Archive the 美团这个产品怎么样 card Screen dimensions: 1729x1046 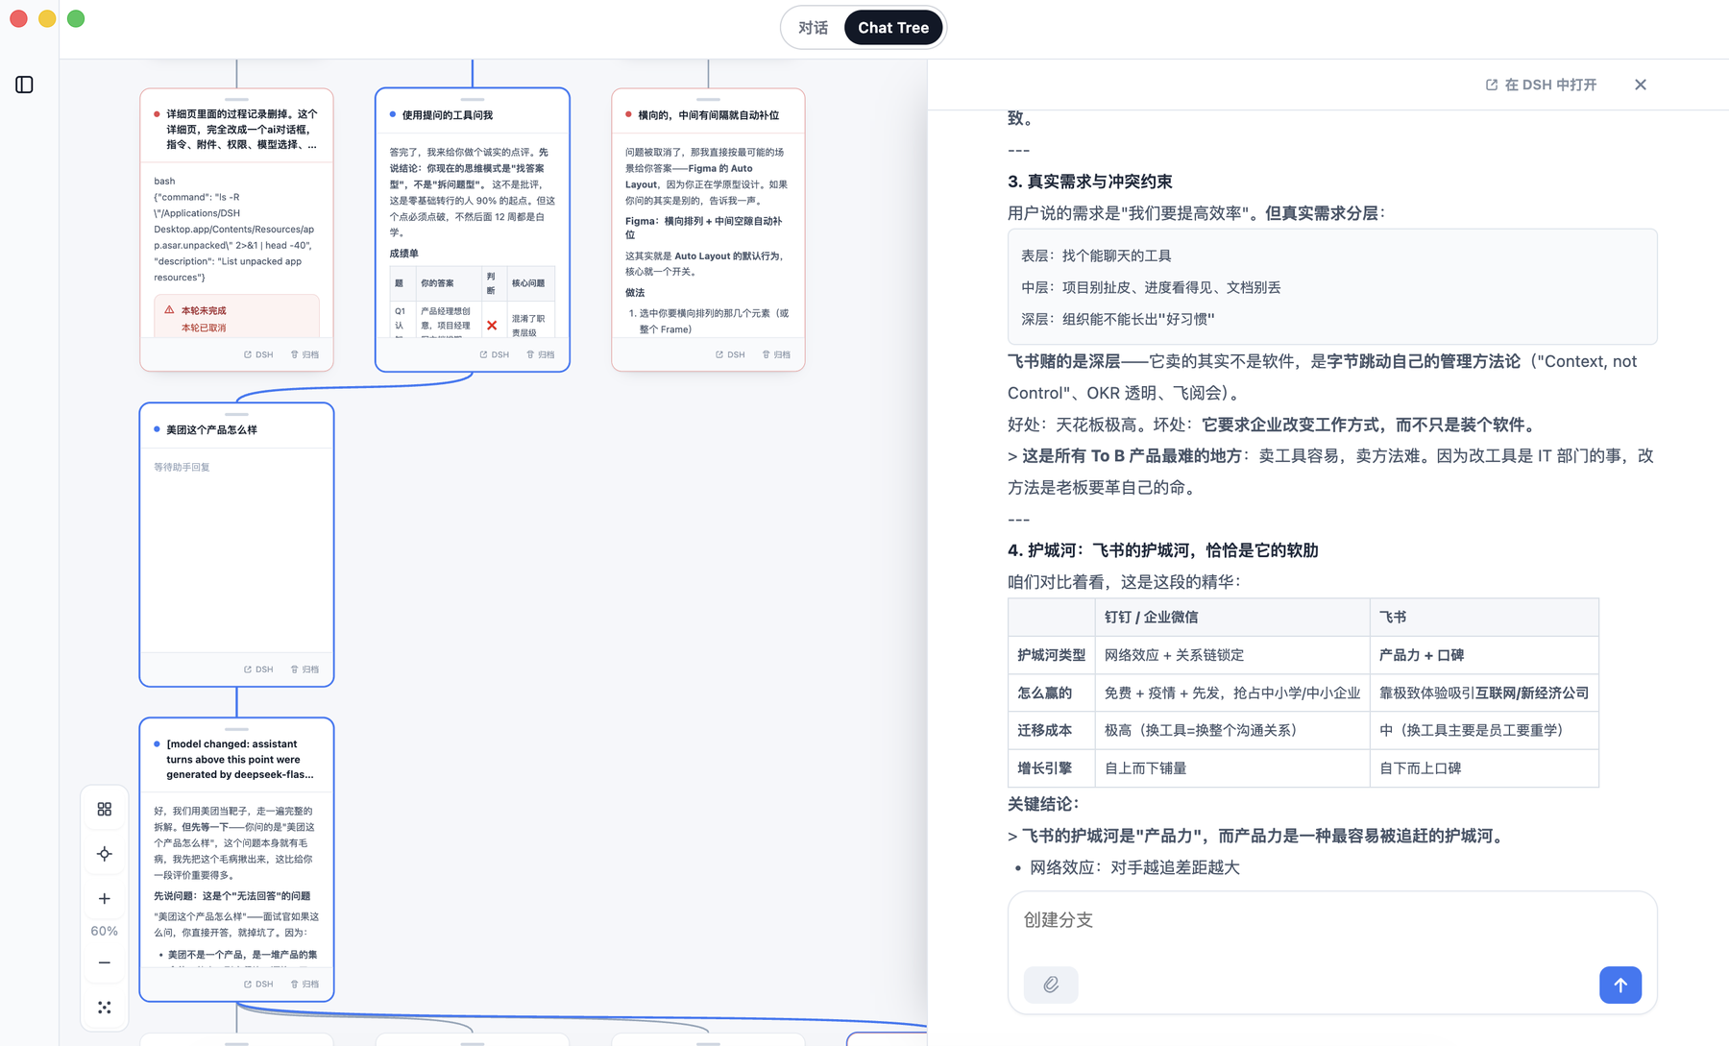304,669
